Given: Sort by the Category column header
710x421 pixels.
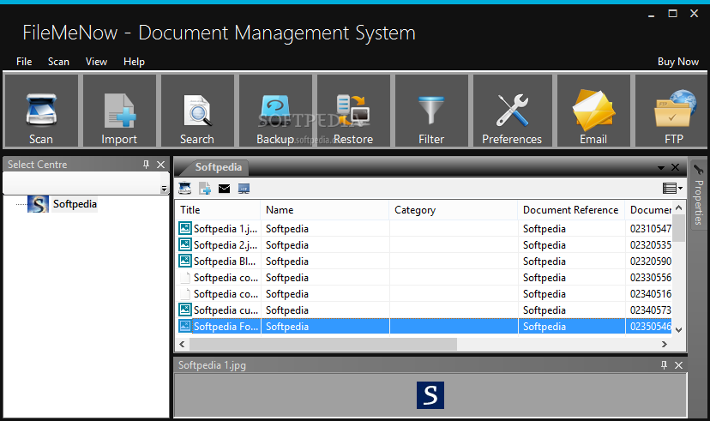Looking at the screenshot, I should 454,210.
